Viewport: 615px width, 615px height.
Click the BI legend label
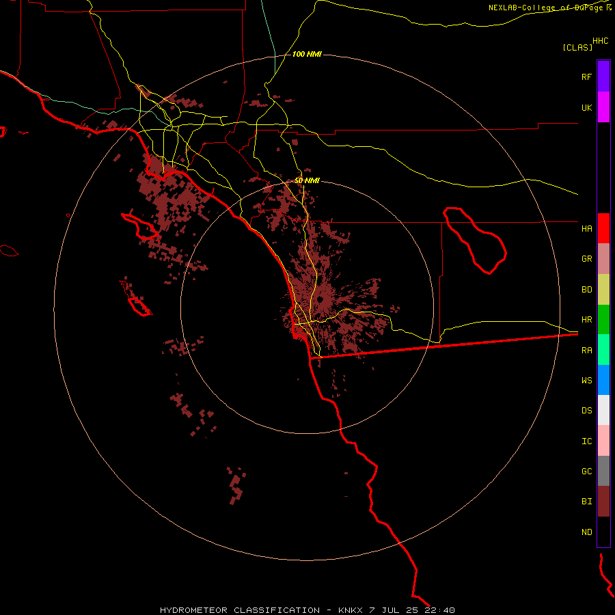point(586,502)
